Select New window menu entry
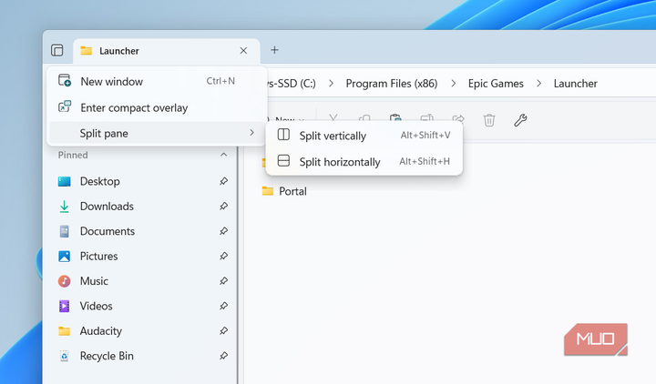 pyautogui.click(x=157, y=81)
